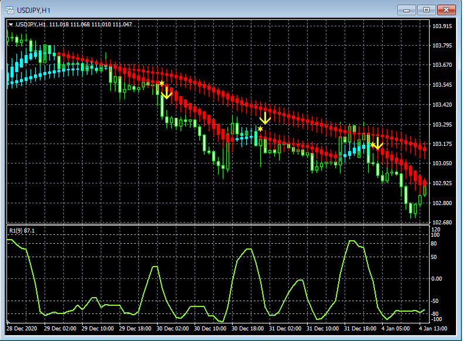
Task: Click the 103.795 price label
Action: point(442,46)
